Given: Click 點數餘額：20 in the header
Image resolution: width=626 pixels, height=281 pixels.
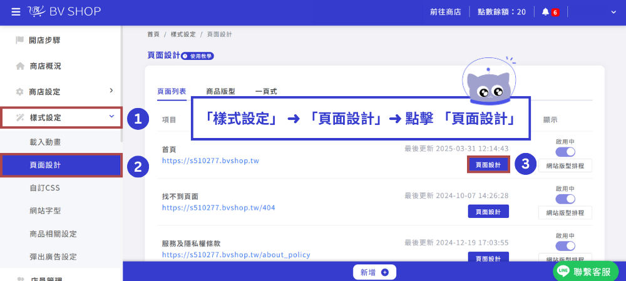Looking at the screenshot, I should pos(502,12).
